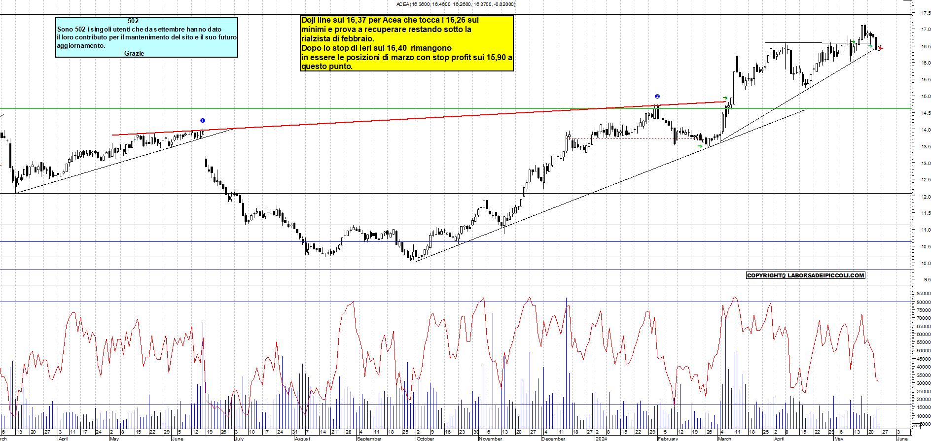
Task: Click the COPYRIGHT LABORSADEIPICCOLI.COM label
Action: click(806, 275)
